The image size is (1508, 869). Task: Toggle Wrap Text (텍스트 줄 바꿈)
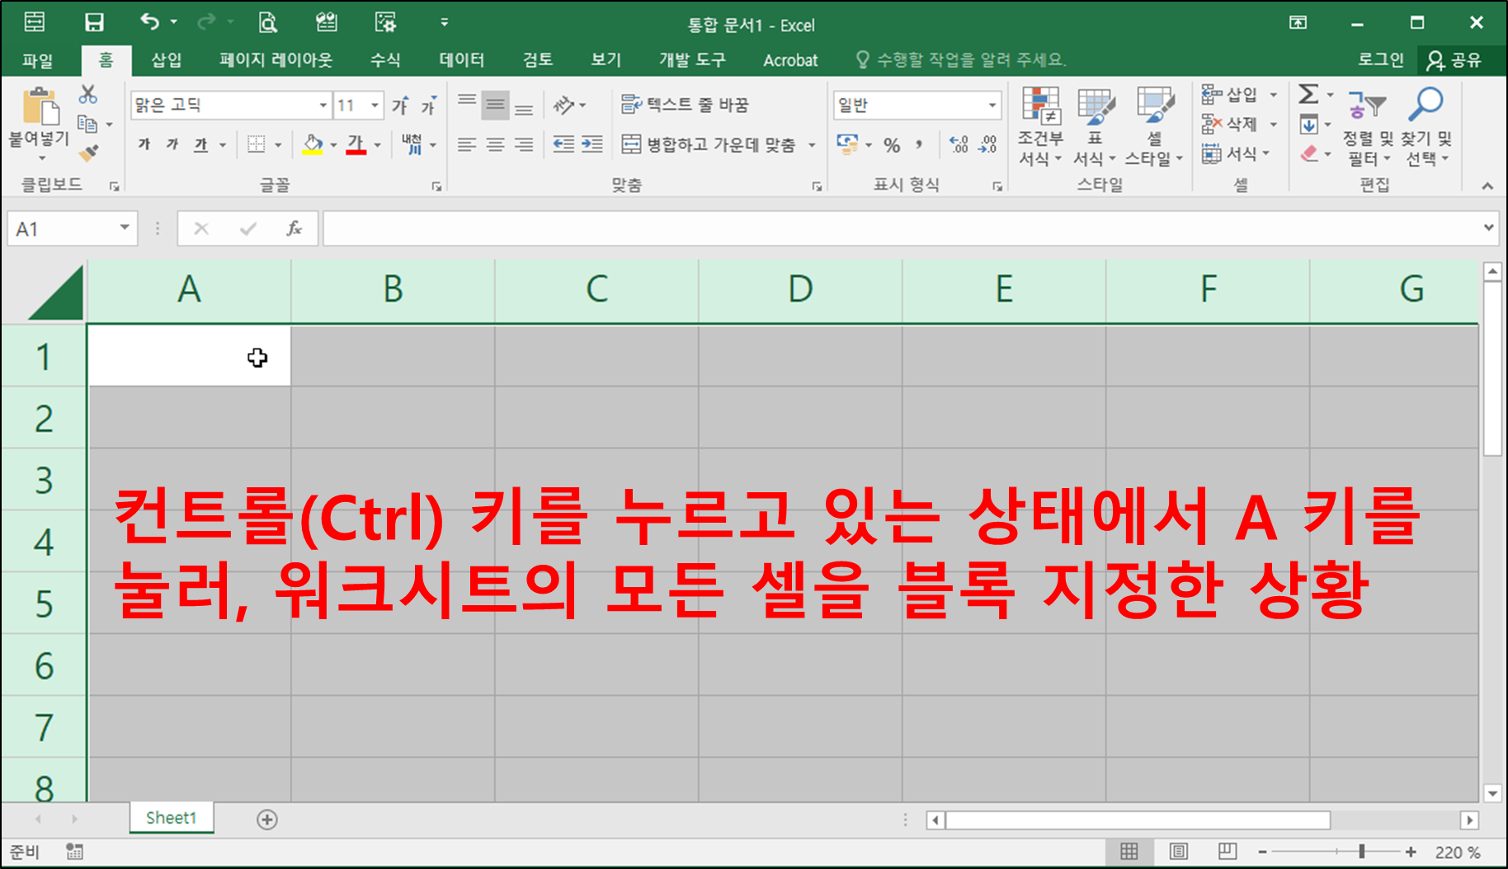685,105
